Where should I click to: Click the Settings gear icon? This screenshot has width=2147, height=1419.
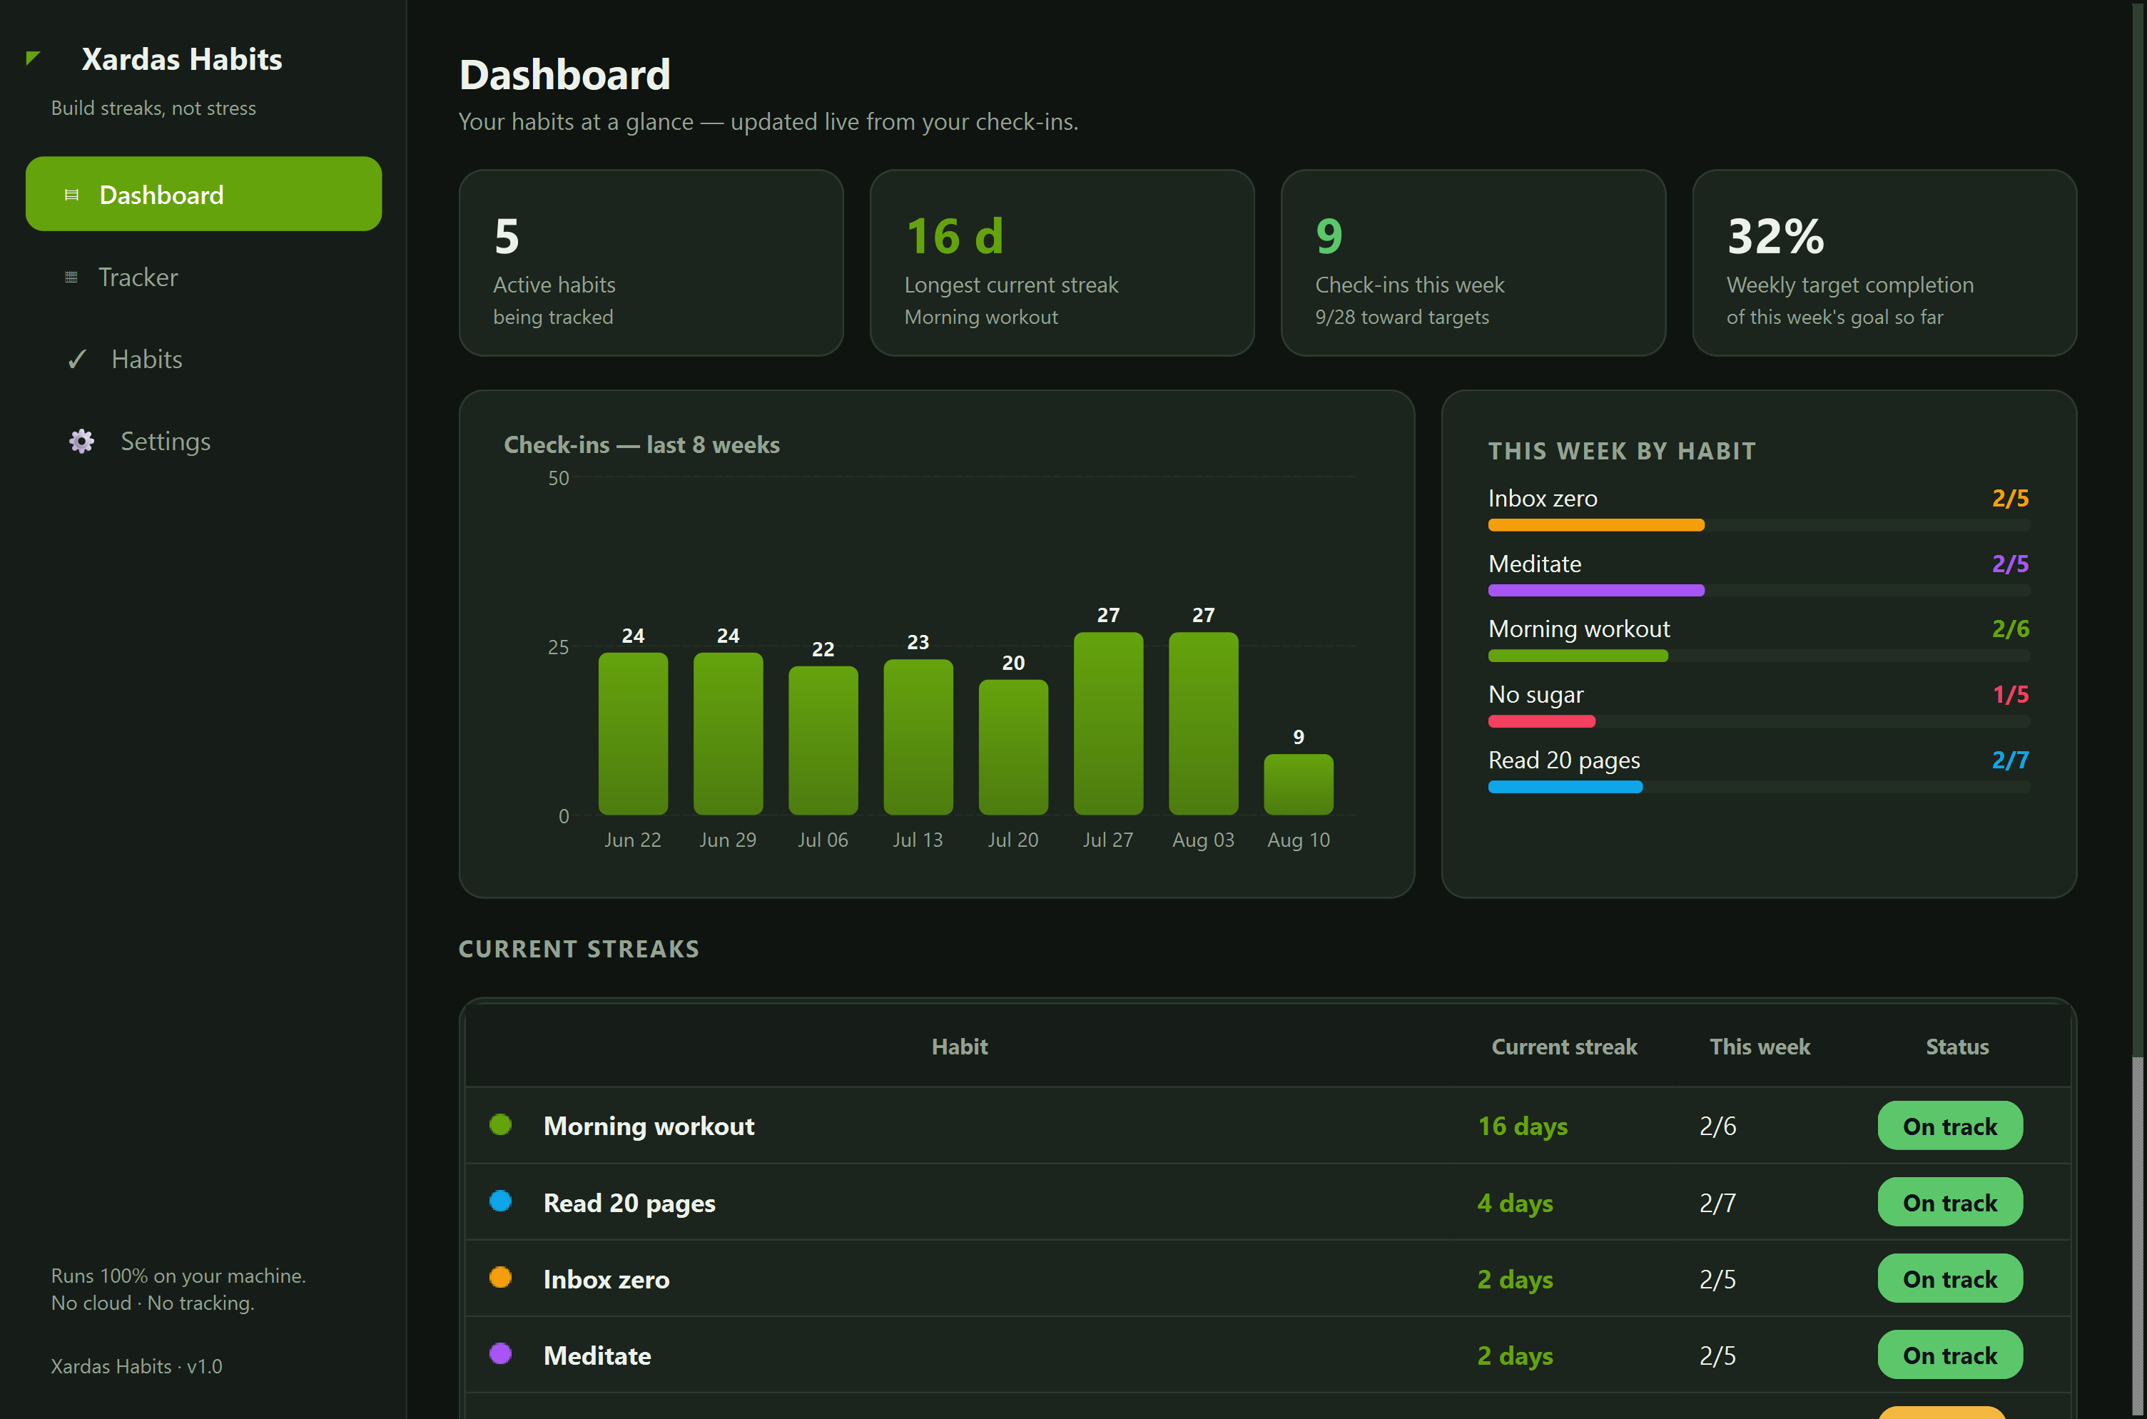click(81, 441)
